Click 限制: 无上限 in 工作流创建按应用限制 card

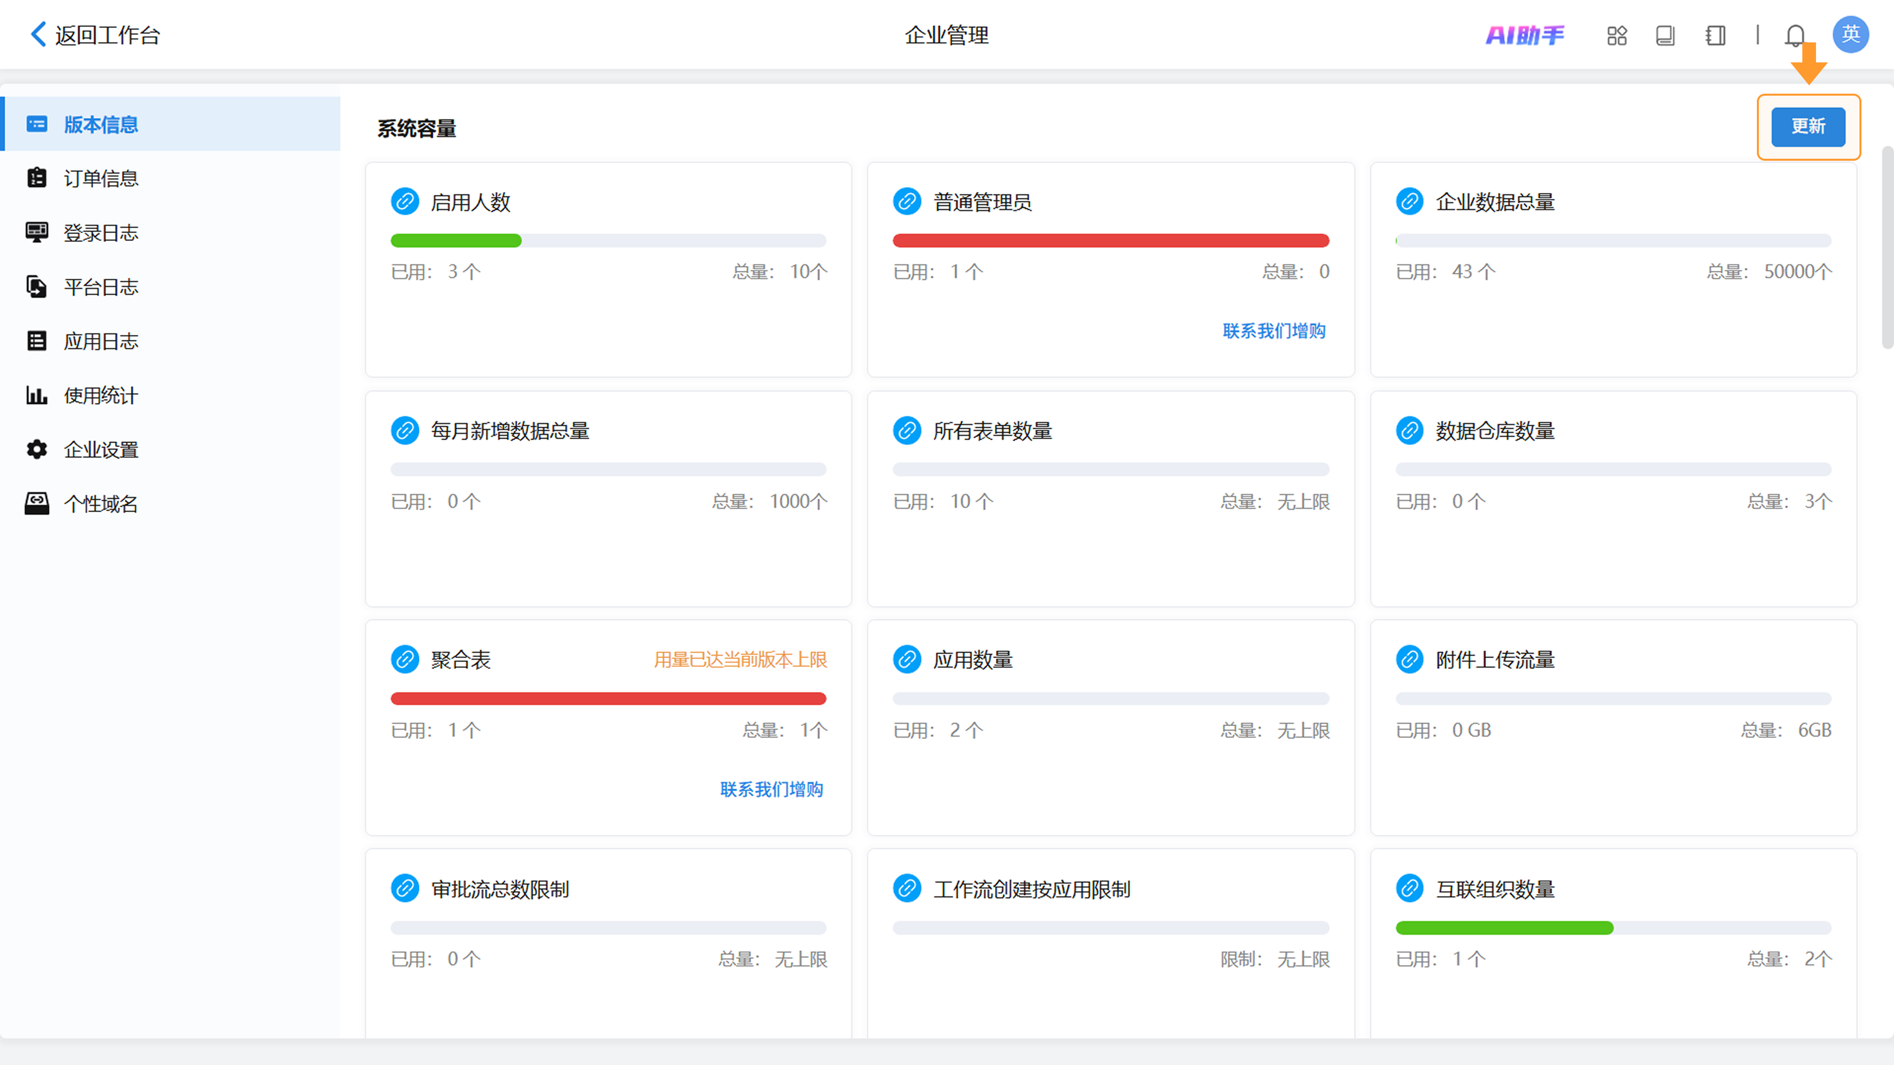1275,959
